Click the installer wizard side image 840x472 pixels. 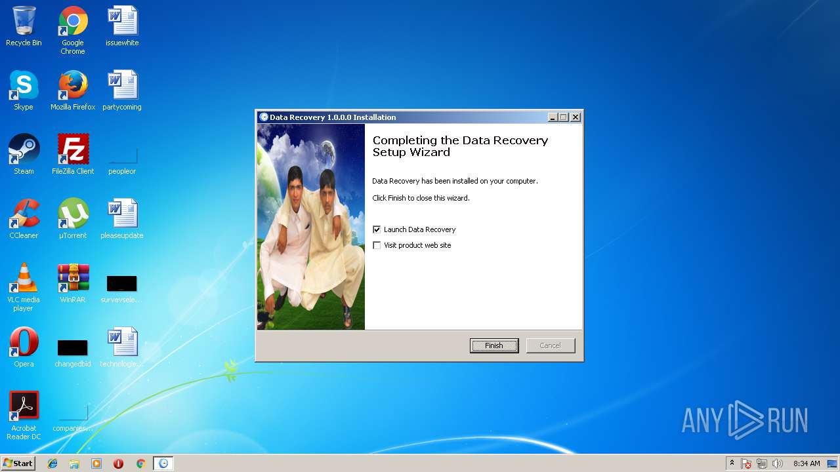tap(311, 227)
